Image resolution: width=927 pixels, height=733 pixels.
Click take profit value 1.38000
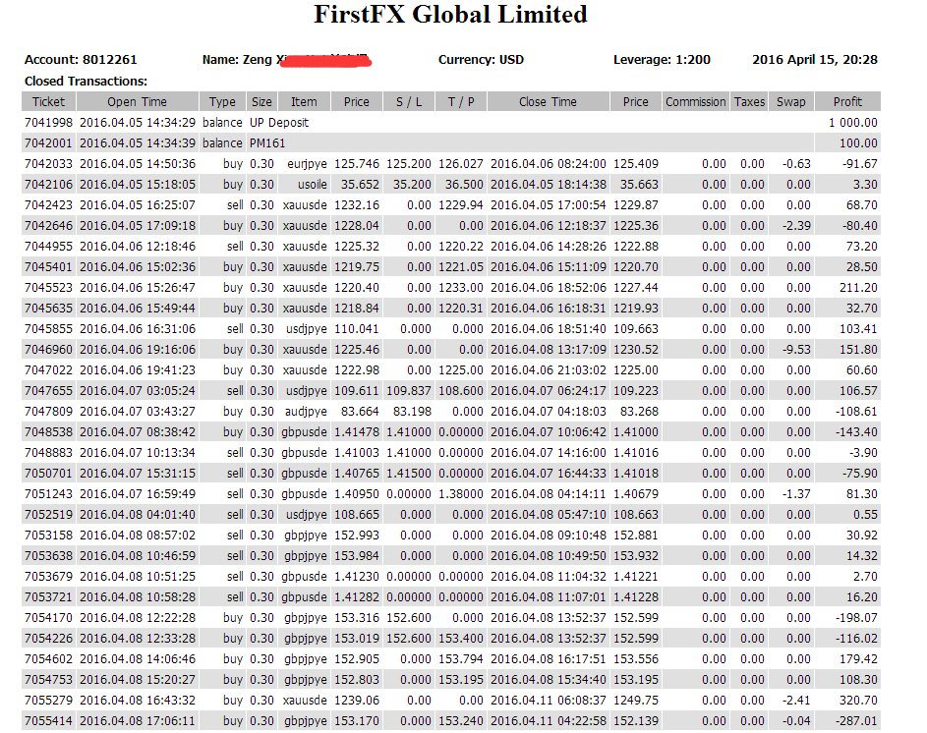pos(460,494)
